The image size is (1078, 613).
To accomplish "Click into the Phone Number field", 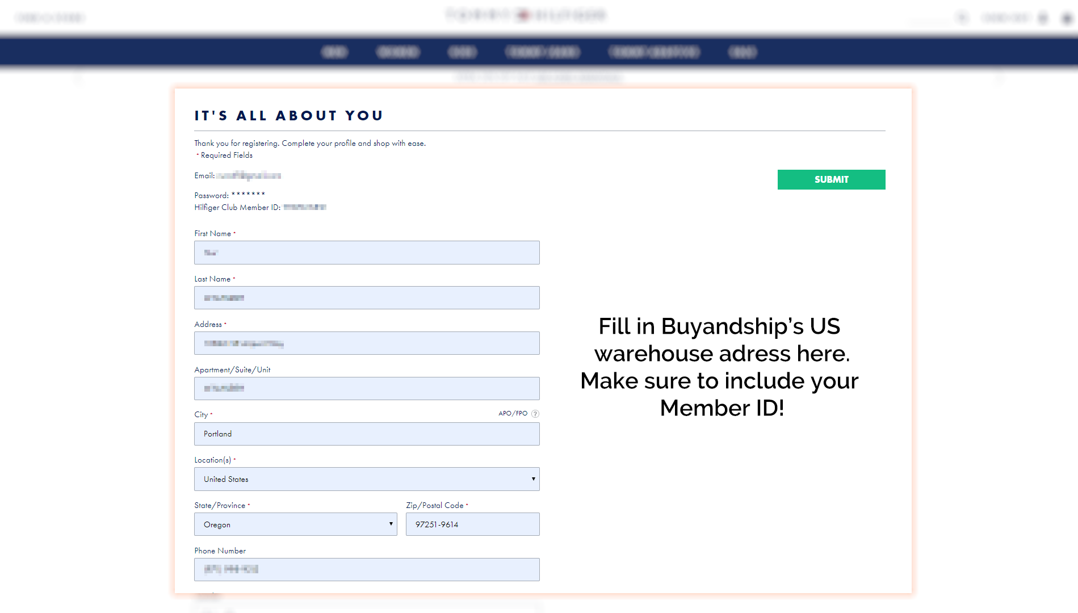I will tap(367, 569).
